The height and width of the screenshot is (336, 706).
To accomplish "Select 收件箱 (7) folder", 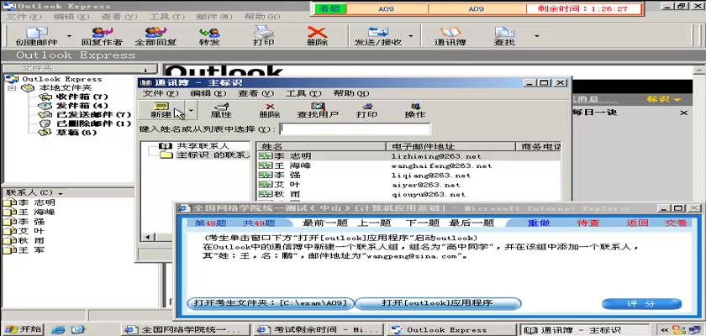I will 82,97.
